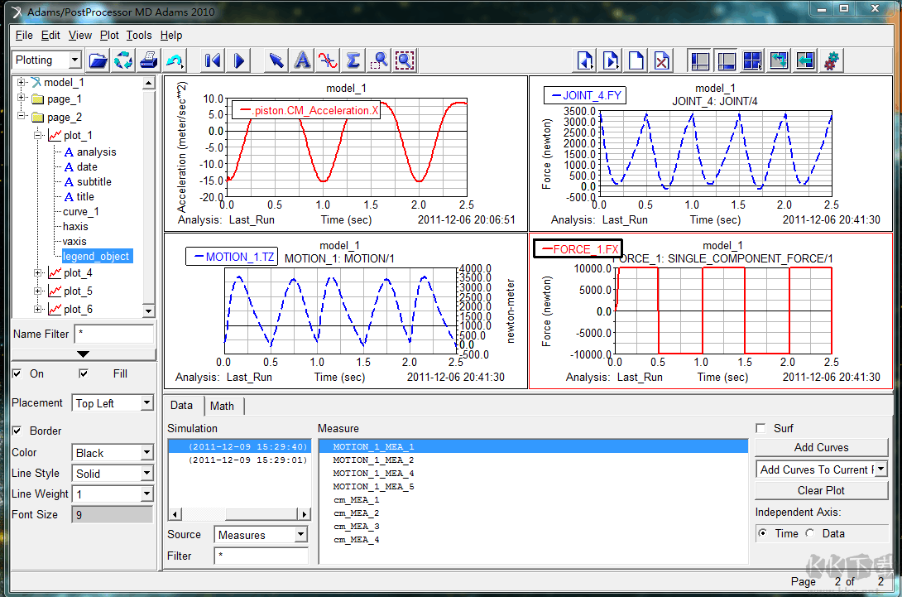
Task: Open the Source 'Measures' dropdown
Action: (x=300, y=535)
